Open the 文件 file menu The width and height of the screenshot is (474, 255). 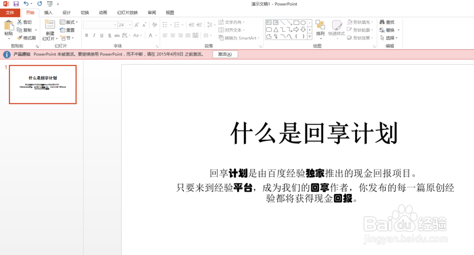pos(10,12)
